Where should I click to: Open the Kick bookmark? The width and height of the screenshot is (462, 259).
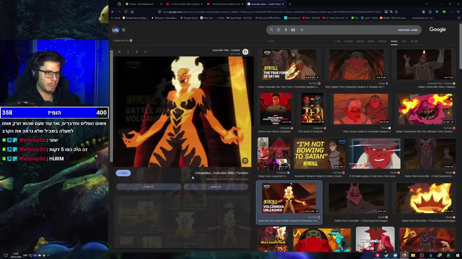[x=355, y=18]
